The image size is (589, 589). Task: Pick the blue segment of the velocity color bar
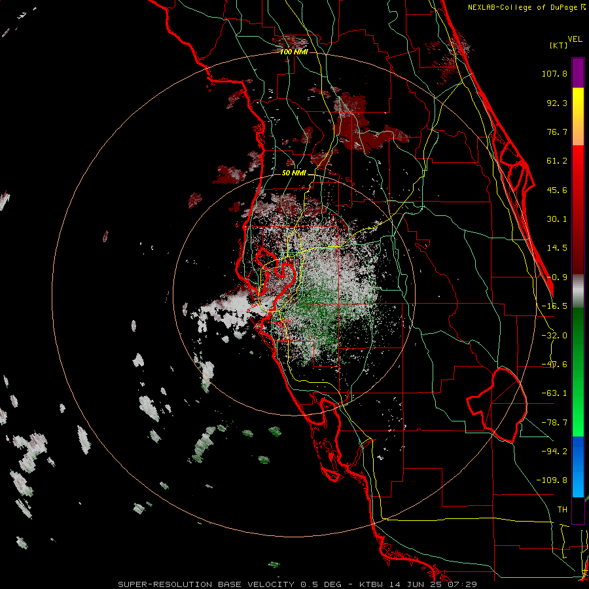pos(578,467)
